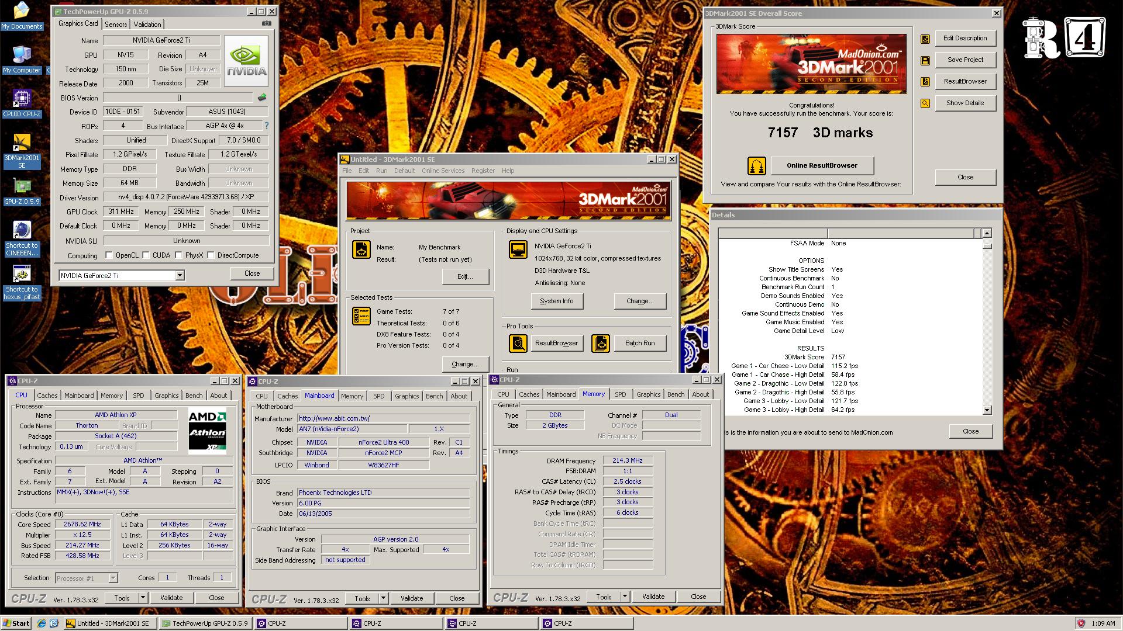The width and height of the screenshot is (1123, 631).
Task: Click the Online ResultBrowser podium icon
Action: coord(757,166)
